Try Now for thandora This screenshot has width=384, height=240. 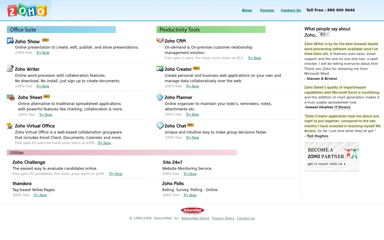[x=40, y=195]
